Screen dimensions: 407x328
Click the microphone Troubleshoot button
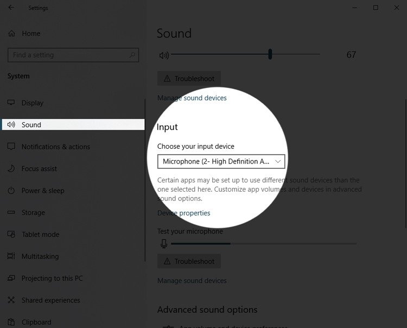[189, 261]
